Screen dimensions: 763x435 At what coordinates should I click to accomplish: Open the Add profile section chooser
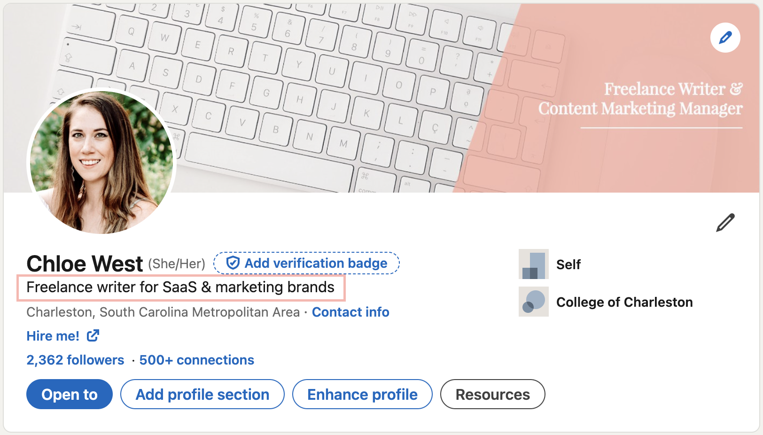tap(202, 394)
